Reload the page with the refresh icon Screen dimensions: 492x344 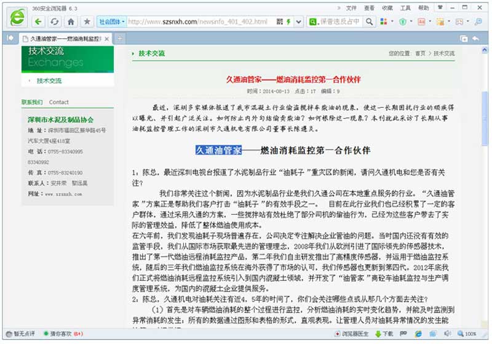(x=55, y=22)
